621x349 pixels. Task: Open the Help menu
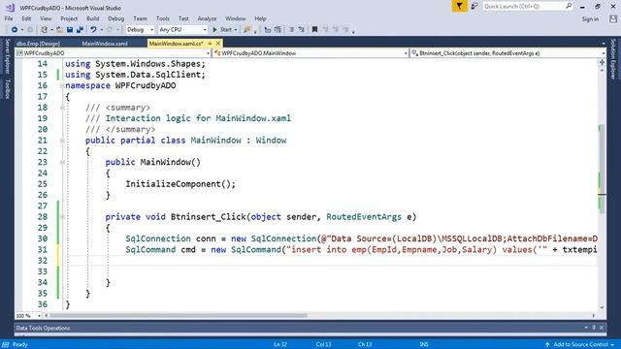[x=260, y=18]
